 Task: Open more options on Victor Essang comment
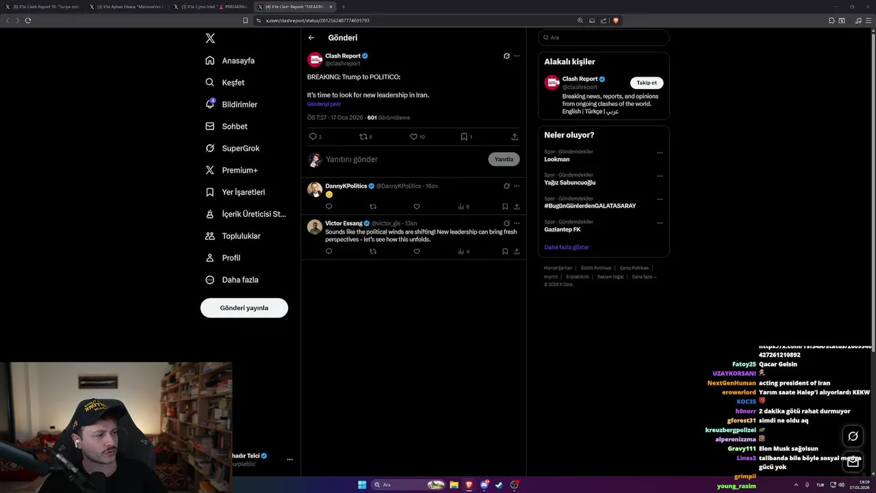point(517,223)
